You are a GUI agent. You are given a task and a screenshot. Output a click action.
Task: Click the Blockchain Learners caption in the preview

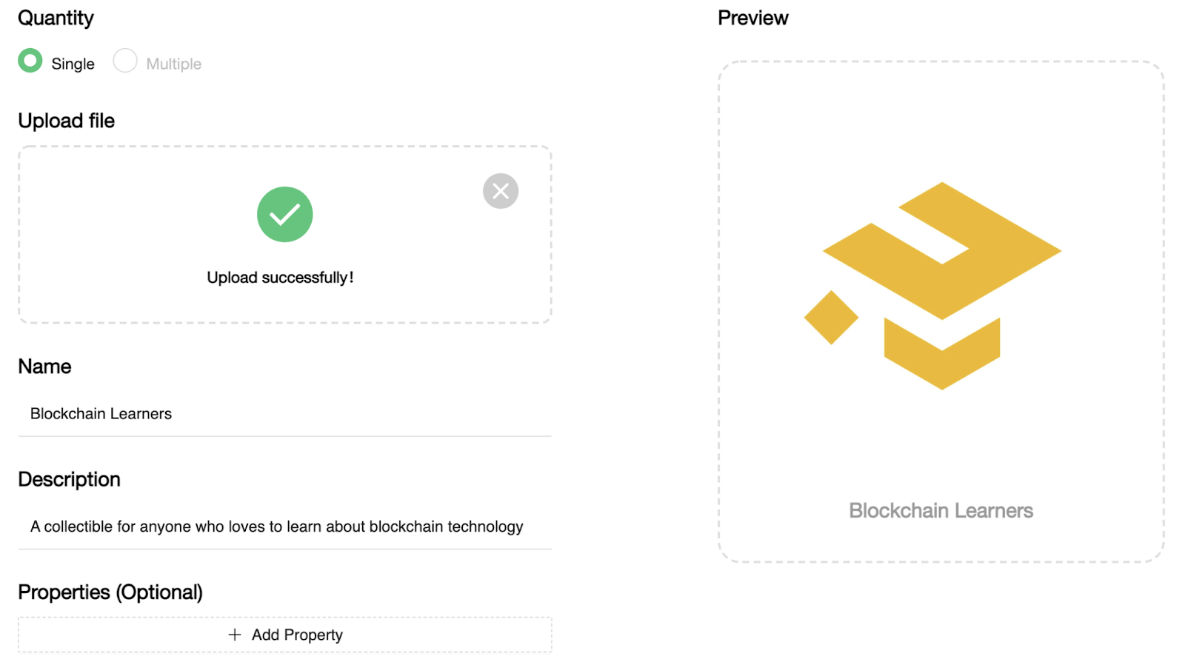point(941,510)
